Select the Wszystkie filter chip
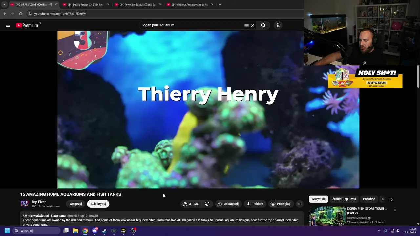The width and height of the screenshot is (420, 236). pyautogui.click(x=318, y=199)
